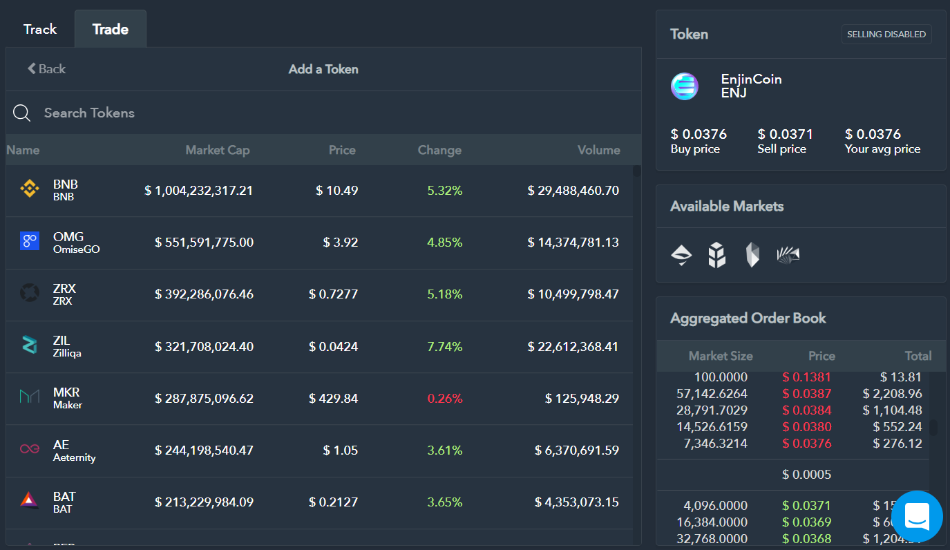Click bid price $ 0.0368

[807, 539]
